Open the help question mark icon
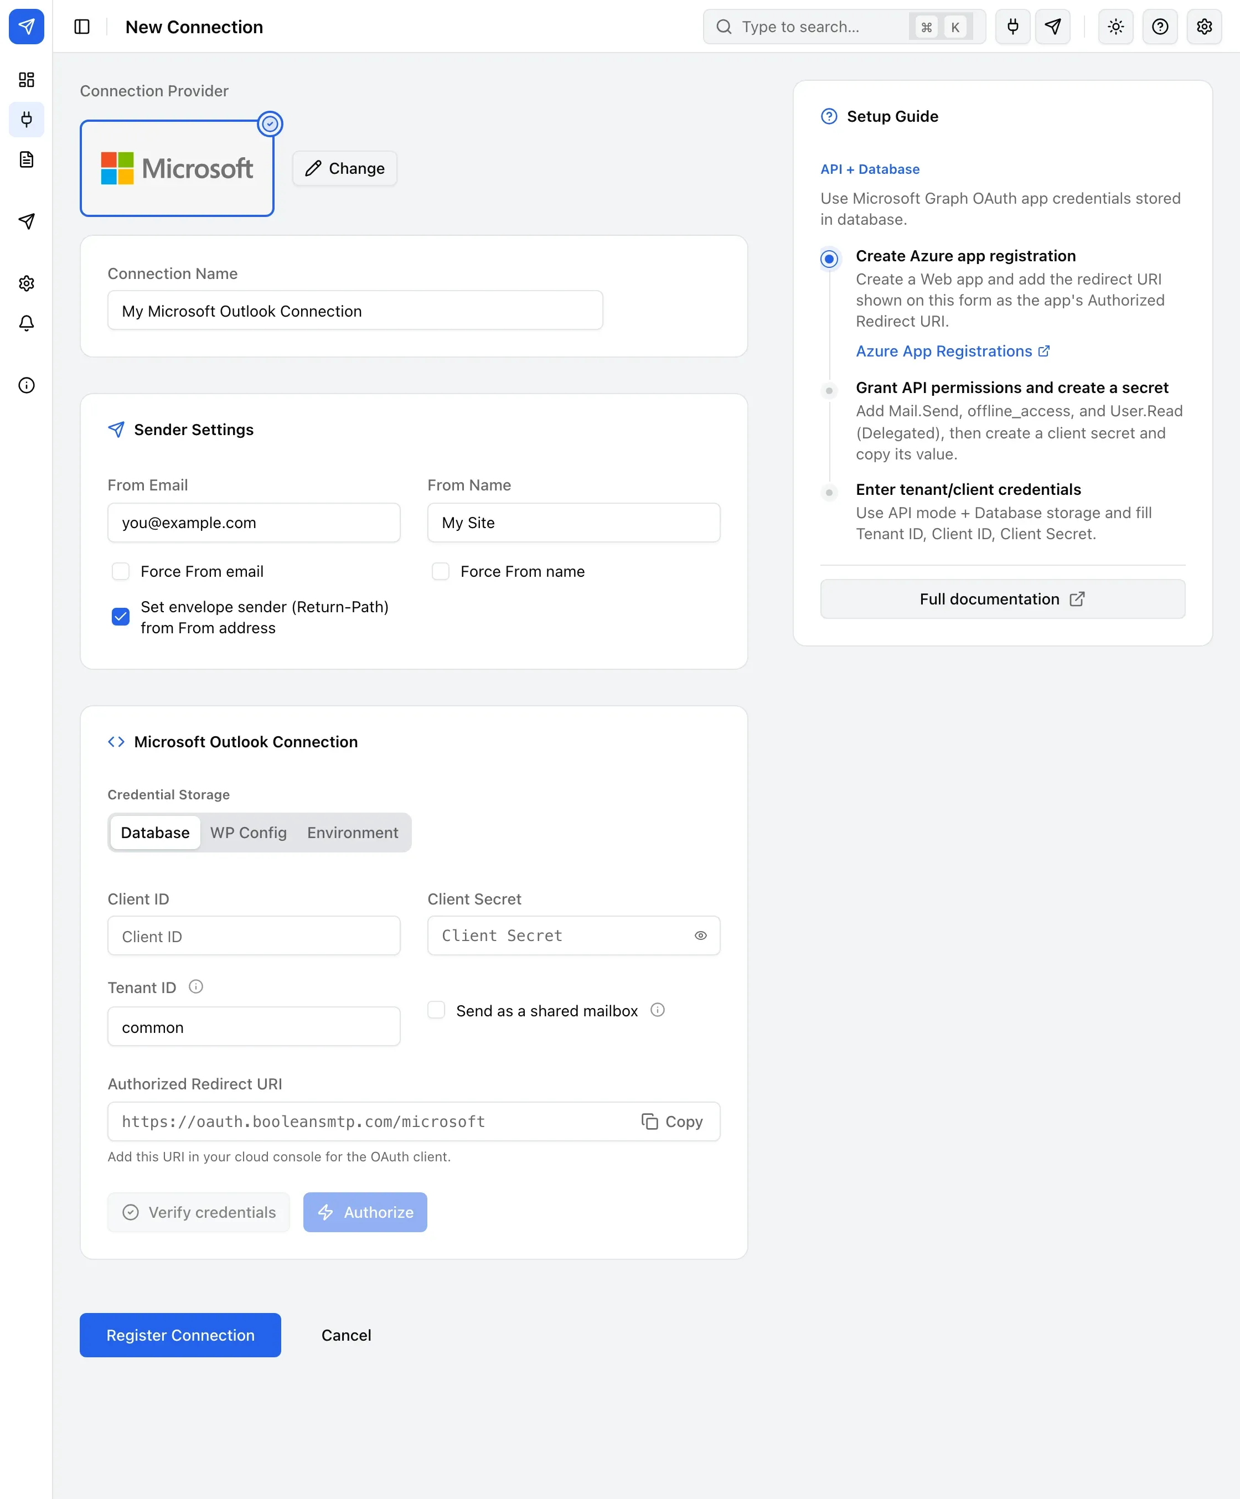This screenshot has width=1240, height=1499. pyautogui.click(x=1160, y=27)
